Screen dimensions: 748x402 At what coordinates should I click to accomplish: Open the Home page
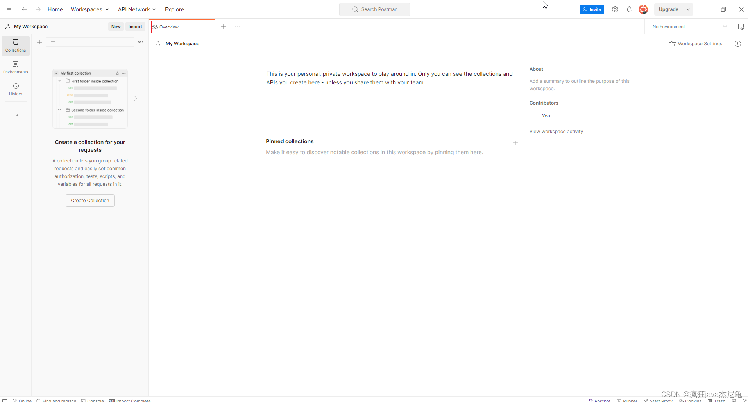pos(55,9)
